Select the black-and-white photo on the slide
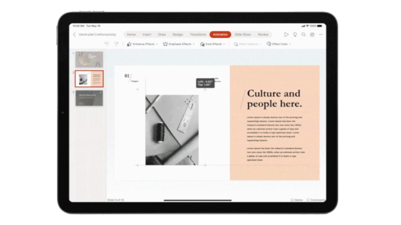Image resolution: width=401 pixels, height=225 pixels. [x=172, y=130]
